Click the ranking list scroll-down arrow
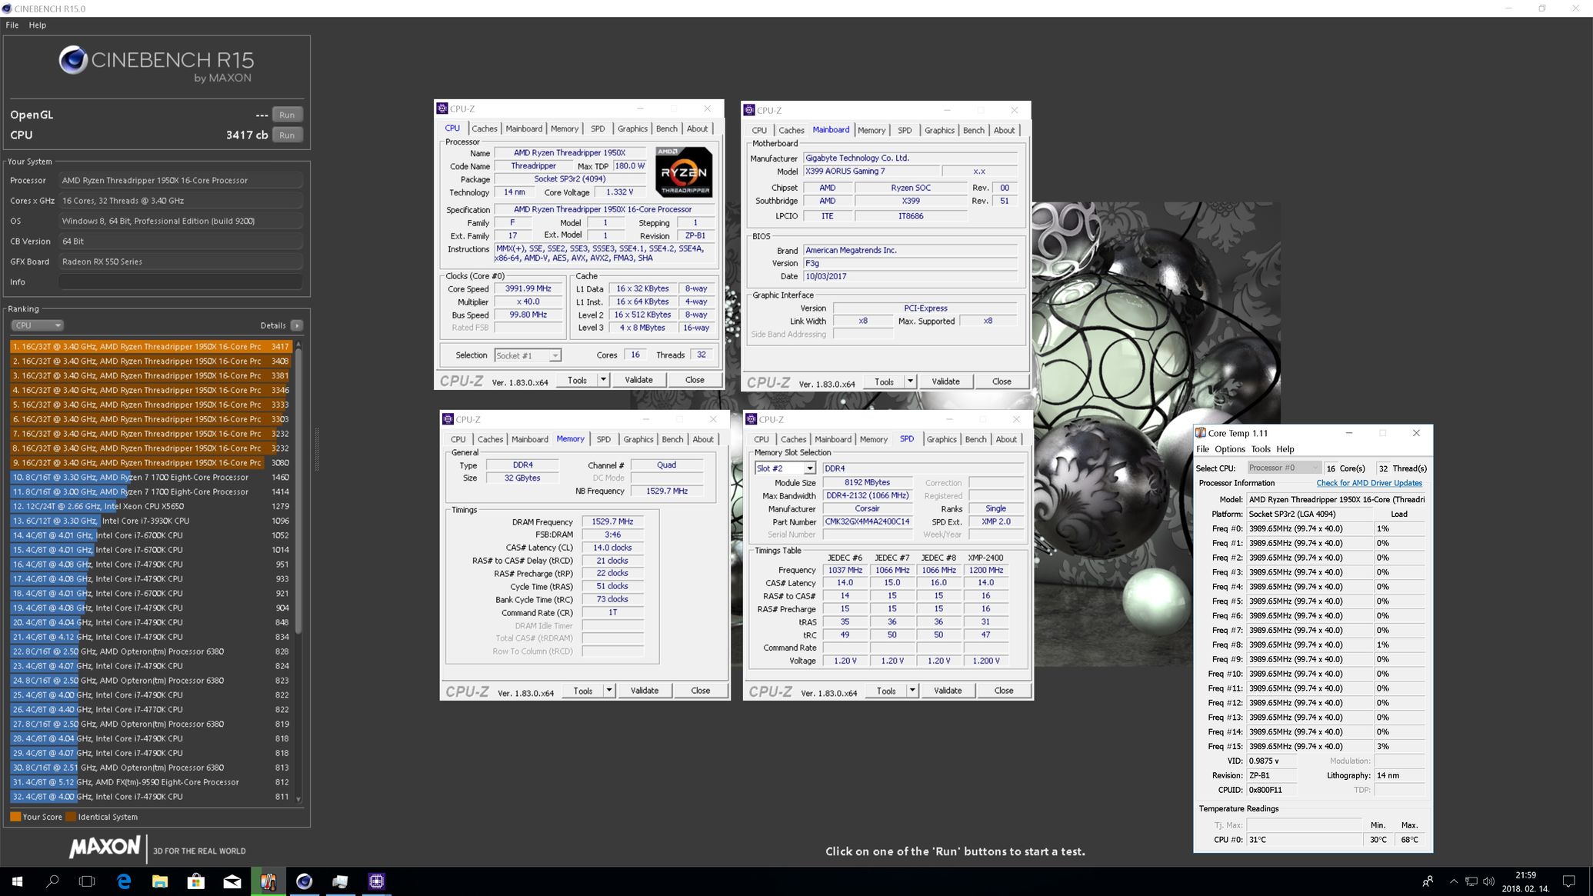This screenshot has height=896, width=1593. pos(298,799)
